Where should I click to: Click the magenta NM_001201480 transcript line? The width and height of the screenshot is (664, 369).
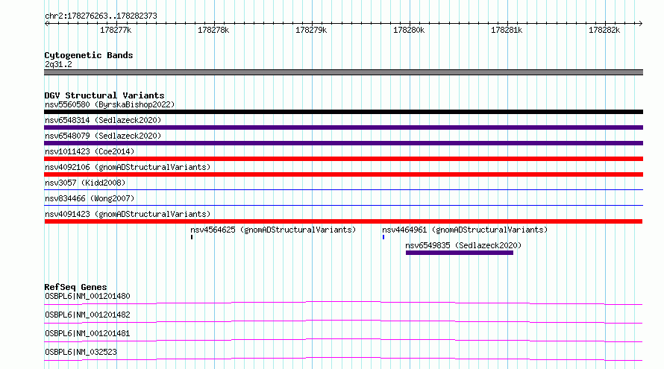[343, 303]
